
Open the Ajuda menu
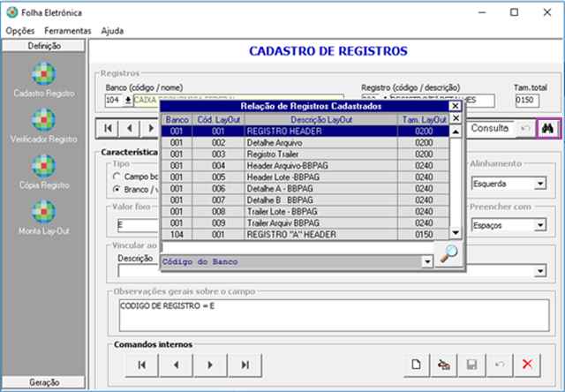[x=112, y=31]
